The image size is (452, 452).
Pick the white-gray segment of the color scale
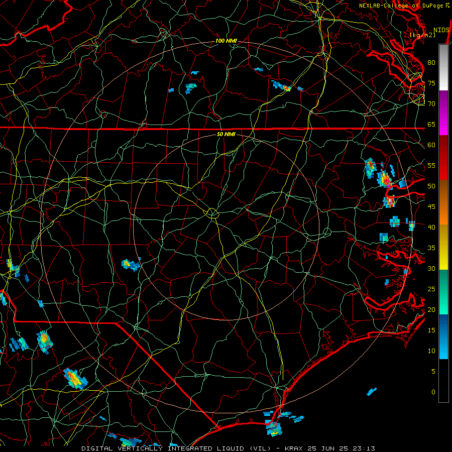[443, 67]
